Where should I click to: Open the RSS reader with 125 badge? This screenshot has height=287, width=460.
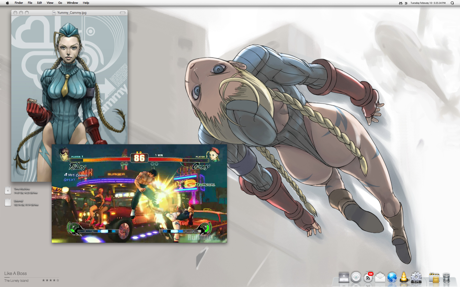(368, 277)
